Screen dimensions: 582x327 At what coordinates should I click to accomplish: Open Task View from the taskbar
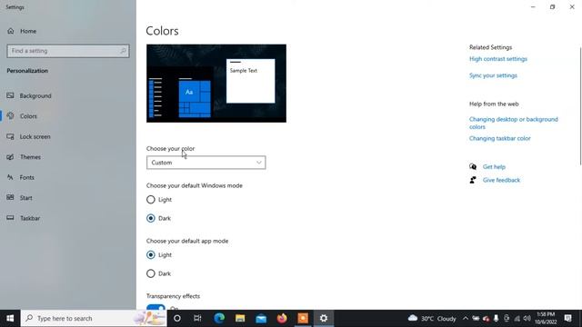click(197, 319)
